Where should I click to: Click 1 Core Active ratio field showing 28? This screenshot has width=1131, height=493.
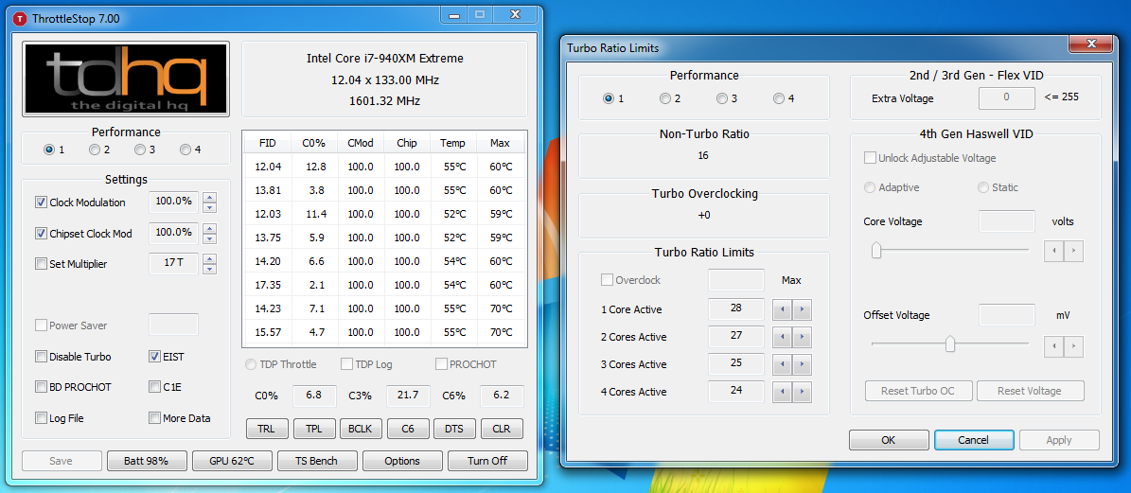[x=736, y=308]
